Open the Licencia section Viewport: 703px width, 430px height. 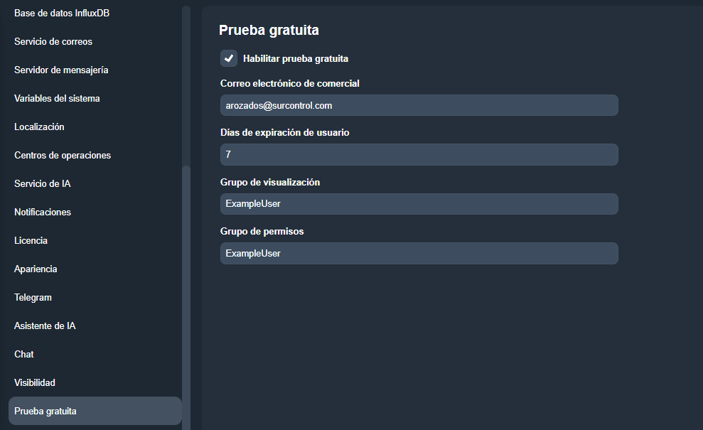pos(31,240)
